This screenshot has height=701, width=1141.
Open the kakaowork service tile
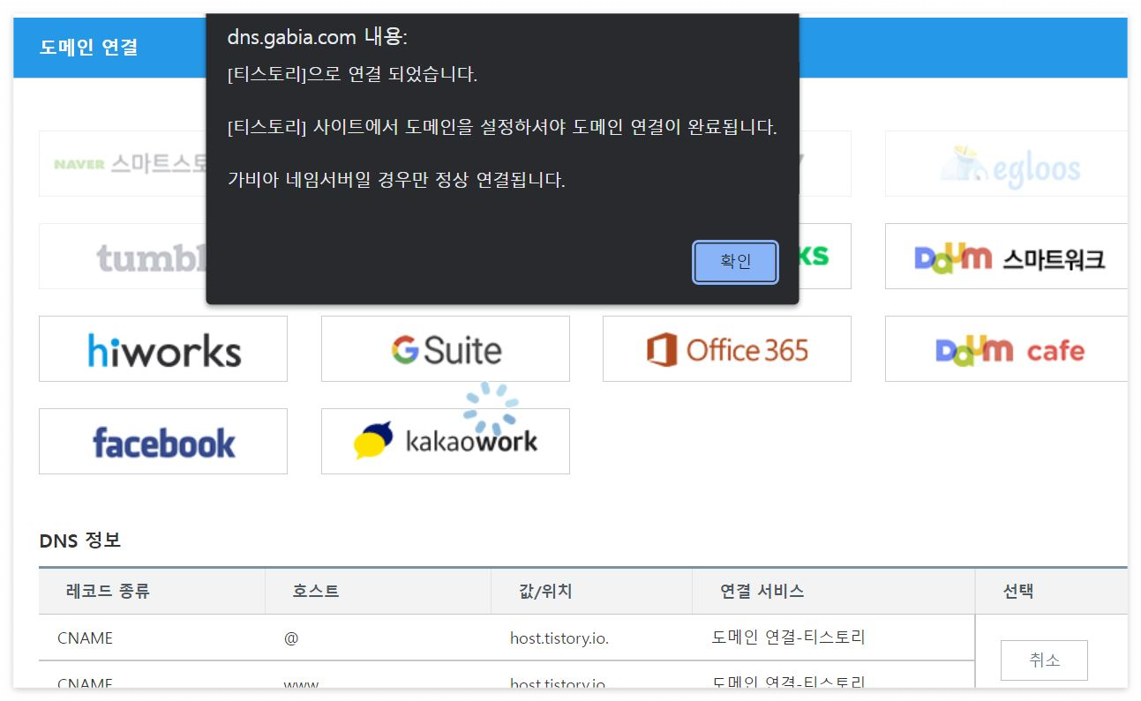click(446, 442)
